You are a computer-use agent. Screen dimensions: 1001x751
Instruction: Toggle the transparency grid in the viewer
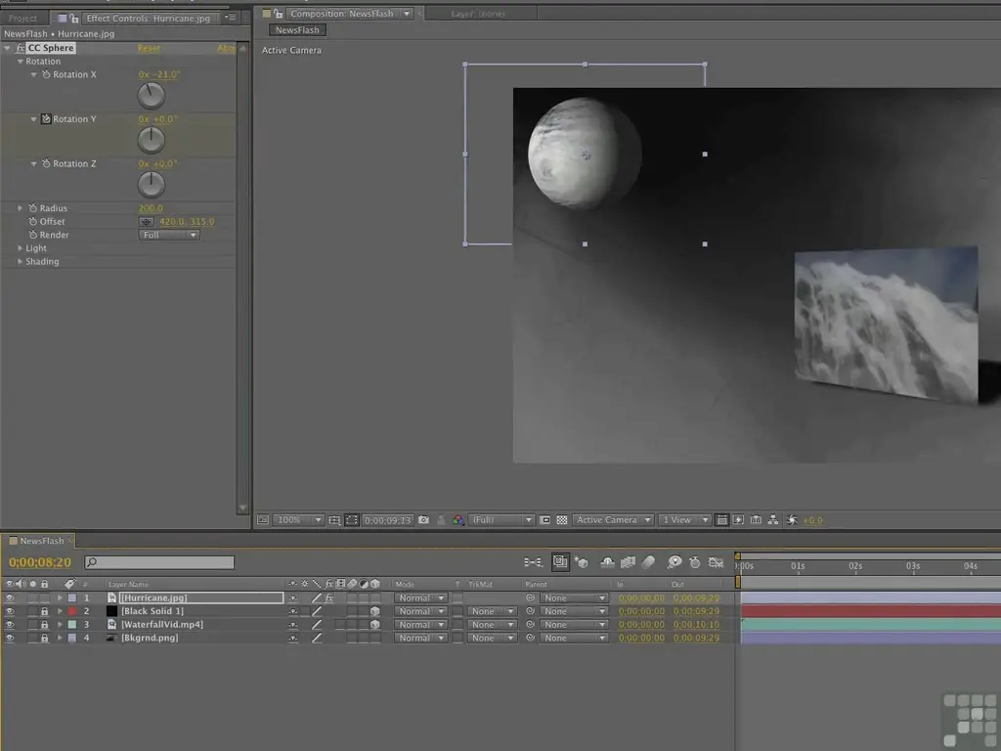tap(562, 520)
